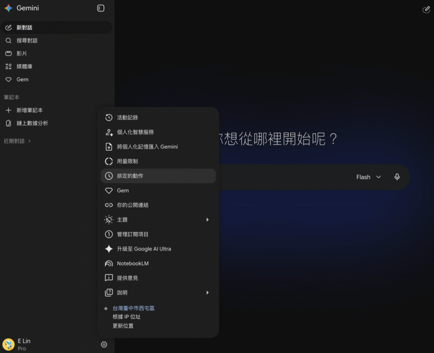Image resolution: width=434 pixels, height=353 pixels.
Task: Expand the 說明 submenu arrow
Action: [x=208, y=293]
